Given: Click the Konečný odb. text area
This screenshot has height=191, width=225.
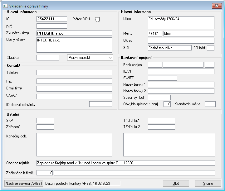Looking at the screenshot, I should pos(74,145).
